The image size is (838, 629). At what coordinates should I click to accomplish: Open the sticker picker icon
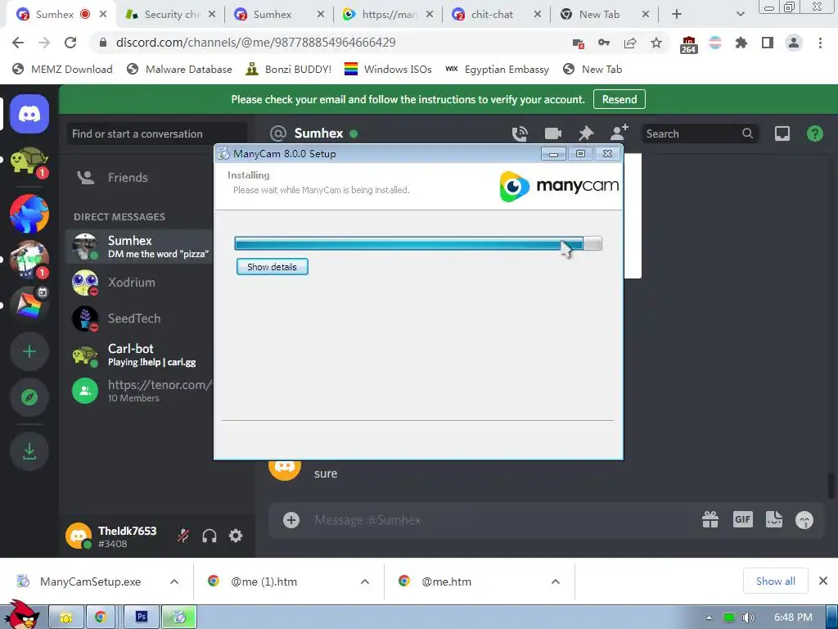tap(774, 519)
